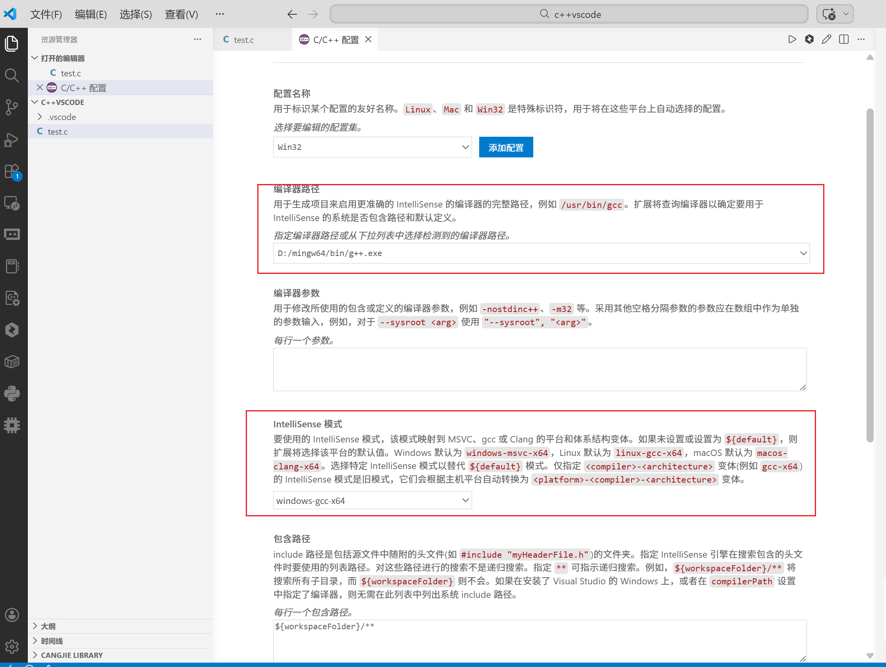Click the c++vscode command center search box
The width and height of the screenshot is (886, 667).
[x=569, y=14]
